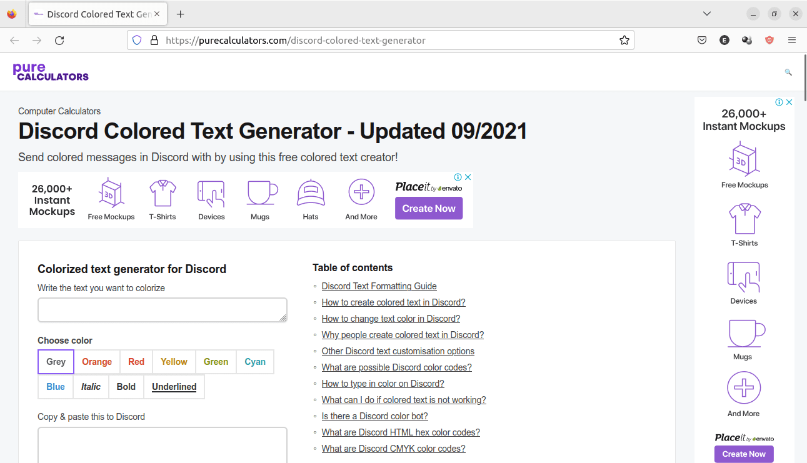
Task: Click the Pure Calculators logo
Action: tap(51, 72)
